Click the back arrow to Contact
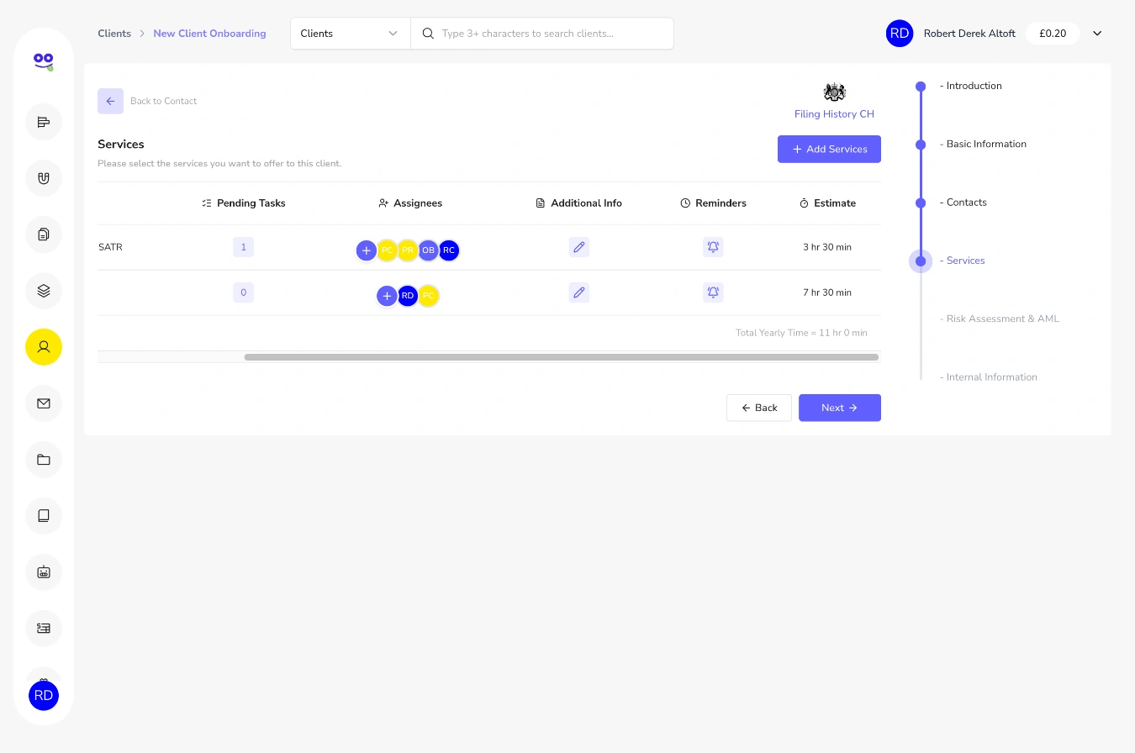Image resolution: width=1135 pixels, height=753 pixels. 110,101
